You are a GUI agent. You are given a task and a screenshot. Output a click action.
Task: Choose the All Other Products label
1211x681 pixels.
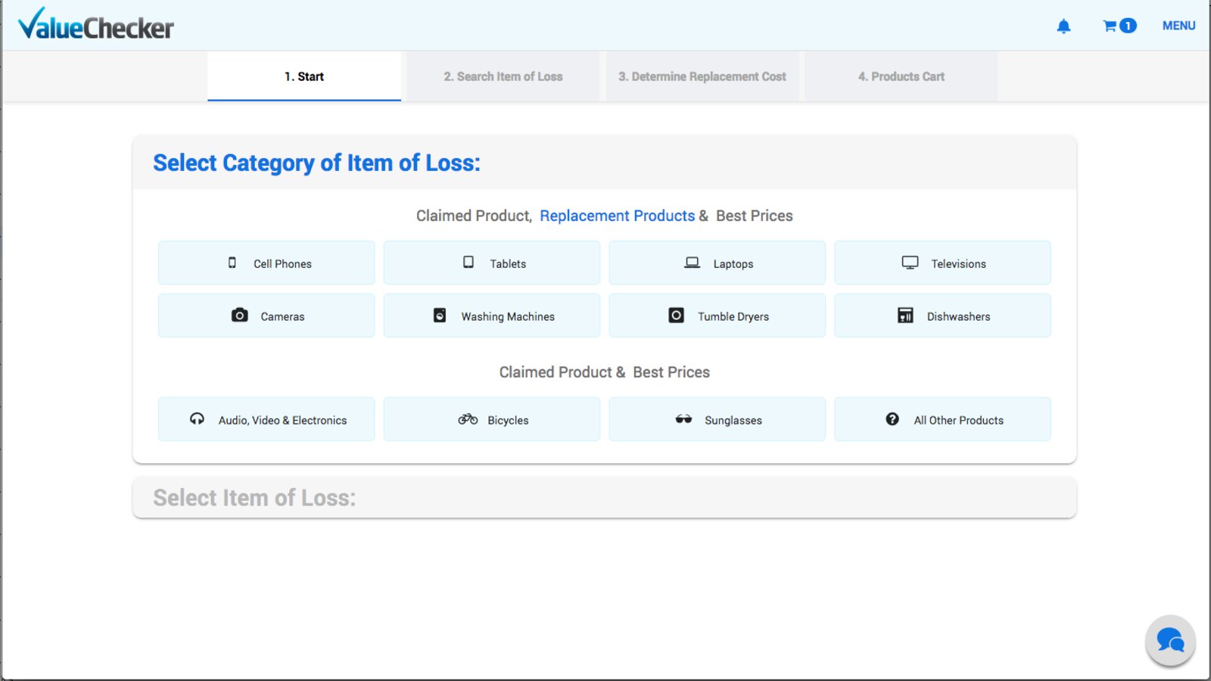958,421
